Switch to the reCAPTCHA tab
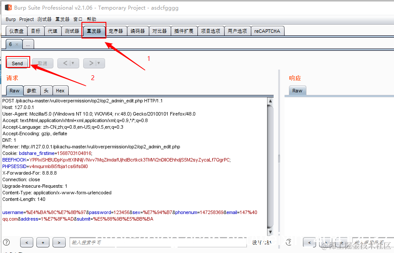Viewport: 394px width, 253px height. [267, 31]
